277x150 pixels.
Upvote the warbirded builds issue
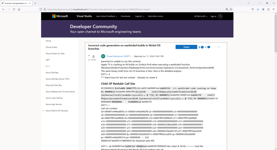[89, 56]
